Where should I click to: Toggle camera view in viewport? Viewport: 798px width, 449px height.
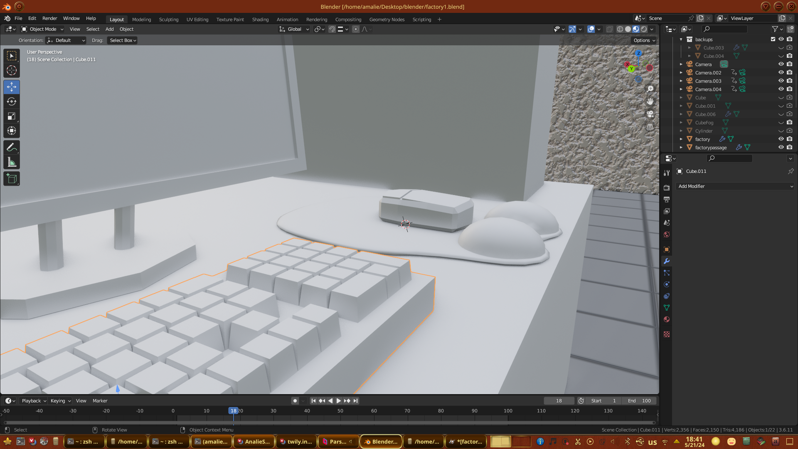(x=650, y=114)
